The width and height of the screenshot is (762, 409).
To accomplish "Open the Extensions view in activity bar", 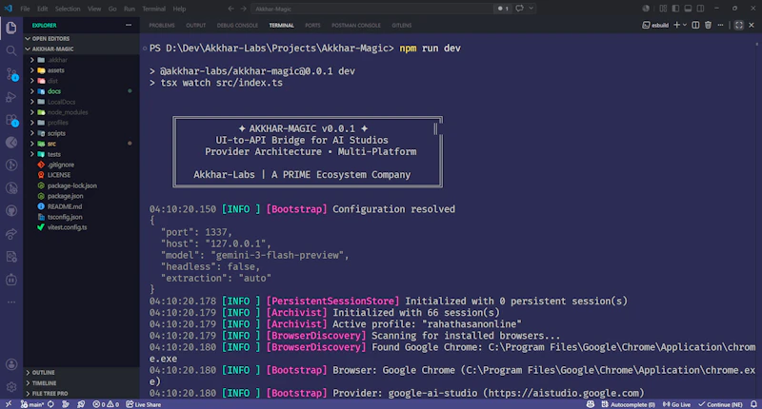I will coord(11,119).
